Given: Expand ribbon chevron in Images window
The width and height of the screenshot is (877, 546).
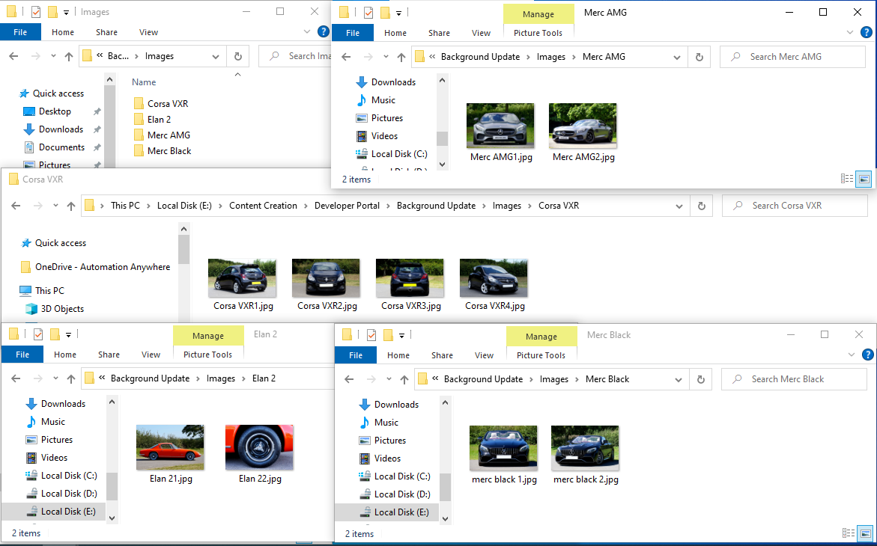Looking at the screenshot, I should coord(306,32).
